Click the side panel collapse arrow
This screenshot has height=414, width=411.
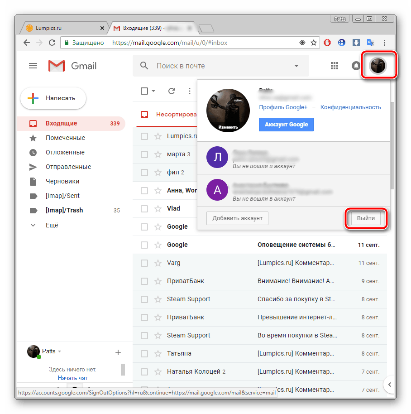pos(390,385)
